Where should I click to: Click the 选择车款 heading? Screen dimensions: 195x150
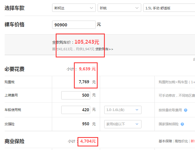tap(14, 8)
